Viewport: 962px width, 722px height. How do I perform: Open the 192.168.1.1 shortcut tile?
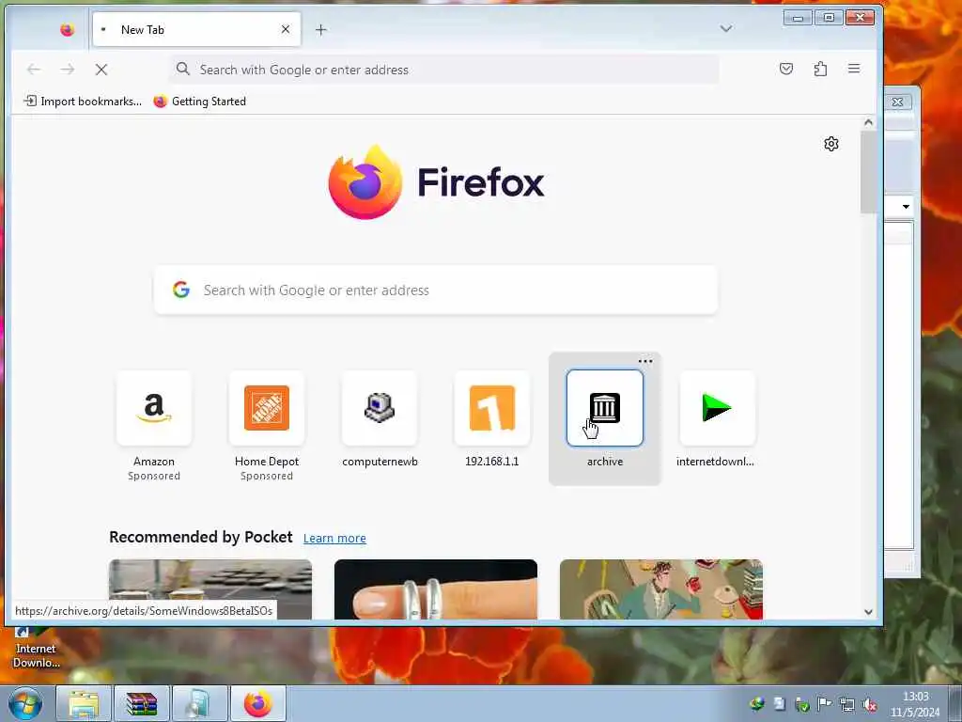[x=492, y=408]
